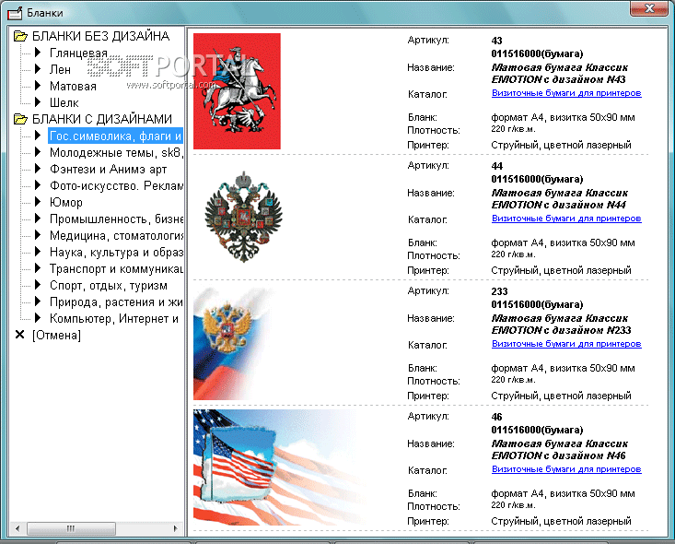Select Наука, культура и образование item
Image resolution: width=675 pixels, height=544 pixels.
(116, 252)
